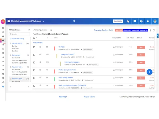This screenshot has width=159, height=119.
Task: Focus the task group Search field
Action: [x=19, y=34]
